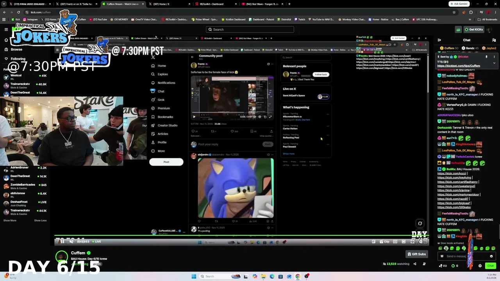Open the kick.com/markynextdoor chat link
Screen dimensions: 500x281
(458, 194)
